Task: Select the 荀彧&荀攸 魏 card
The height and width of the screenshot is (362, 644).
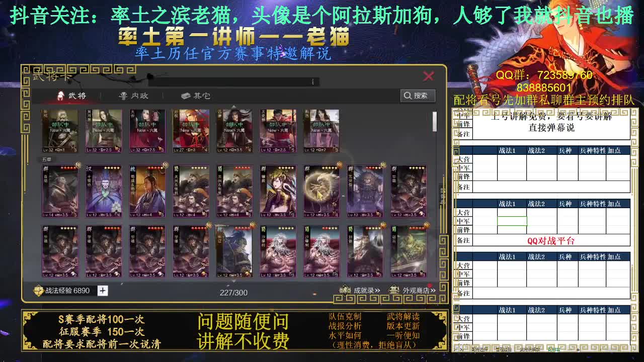Action: click(x=147, y=191)
